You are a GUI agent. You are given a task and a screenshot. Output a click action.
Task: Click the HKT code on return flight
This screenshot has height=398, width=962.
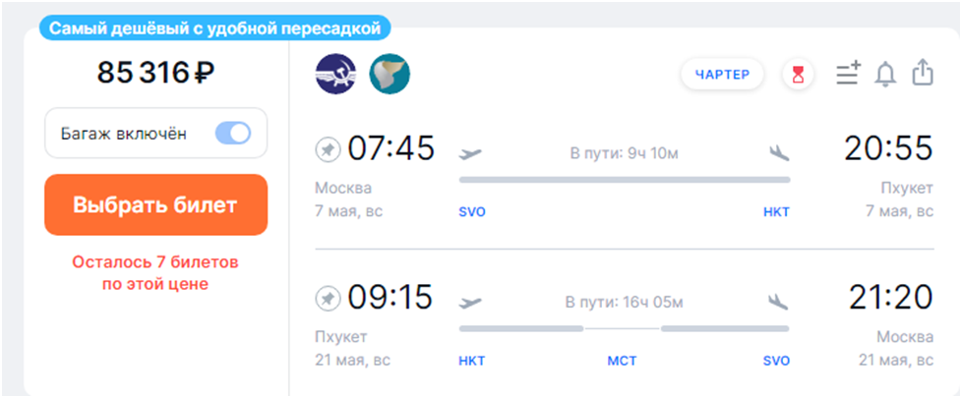(x=472, y=361)
